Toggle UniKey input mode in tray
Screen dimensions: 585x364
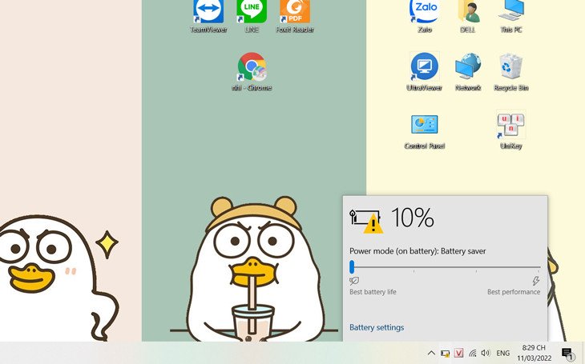coord(458,353)
